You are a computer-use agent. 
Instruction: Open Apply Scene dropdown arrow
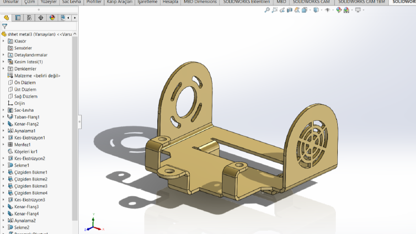coord(352,10)
